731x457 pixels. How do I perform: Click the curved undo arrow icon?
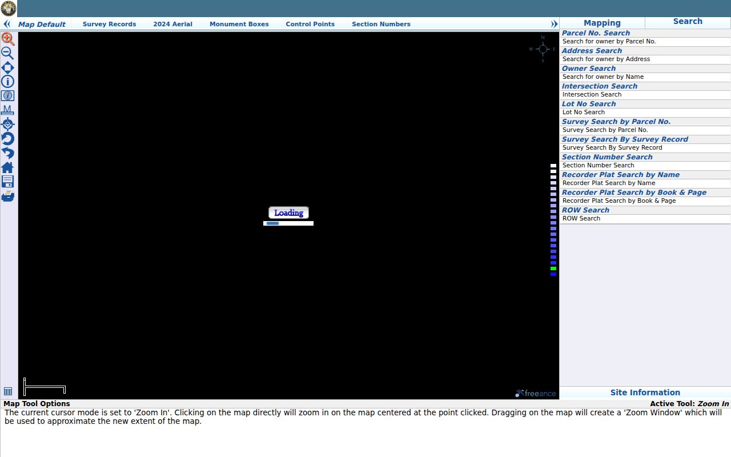pyautogui.click(x=8, y=153)
